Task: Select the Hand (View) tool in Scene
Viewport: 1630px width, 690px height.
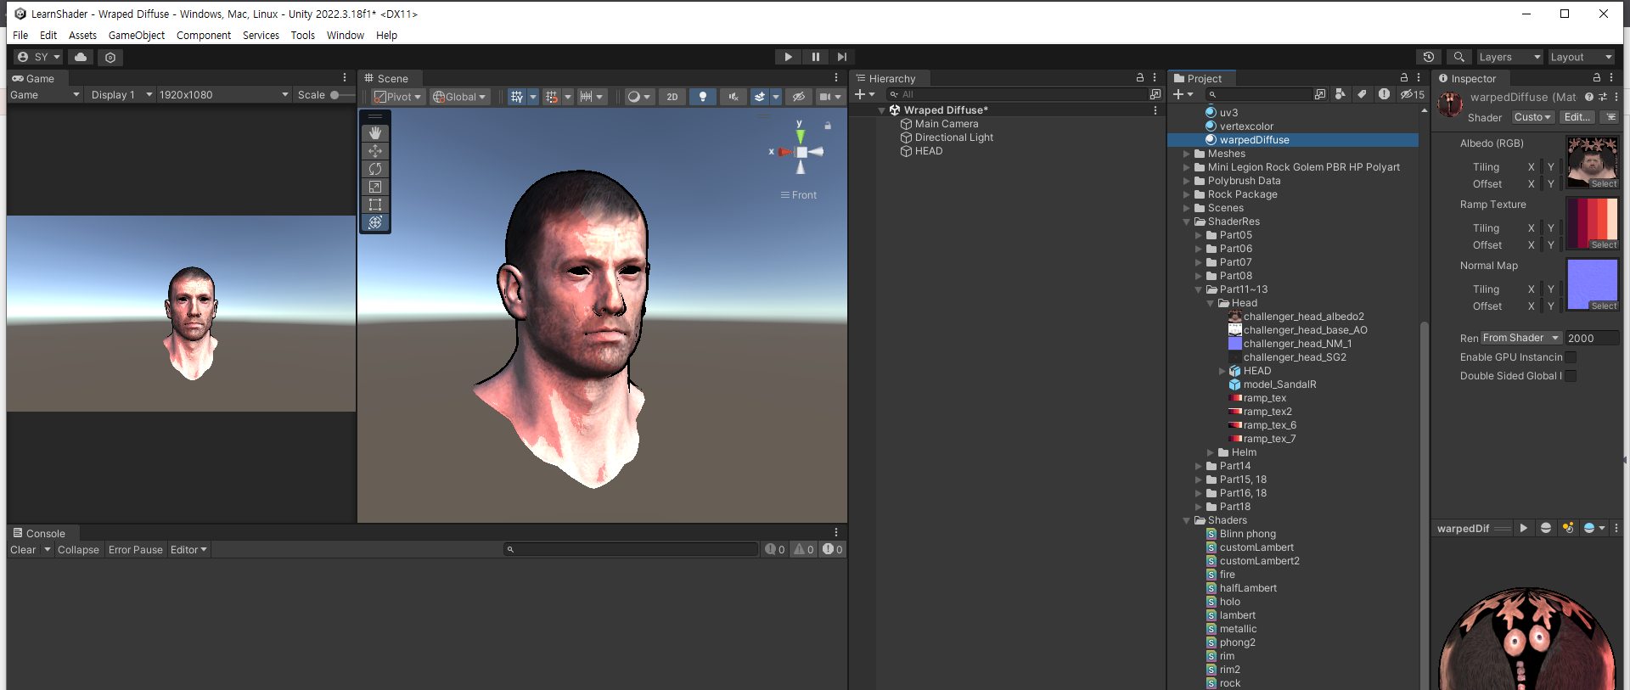Action: point(375,133)
